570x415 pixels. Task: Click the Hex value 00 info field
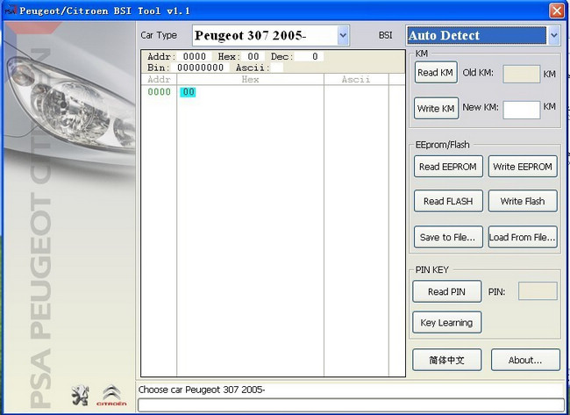pos(253,56)
